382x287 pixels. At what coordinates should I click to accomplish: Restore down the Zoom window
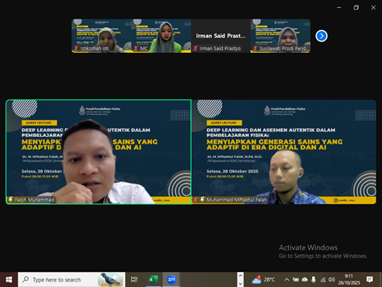[x=356, y=8]
